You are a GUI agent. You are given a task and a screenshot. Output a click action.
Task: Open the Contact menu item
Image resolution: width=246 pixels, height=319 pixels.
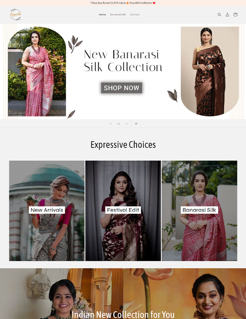[x=135, y=15]
